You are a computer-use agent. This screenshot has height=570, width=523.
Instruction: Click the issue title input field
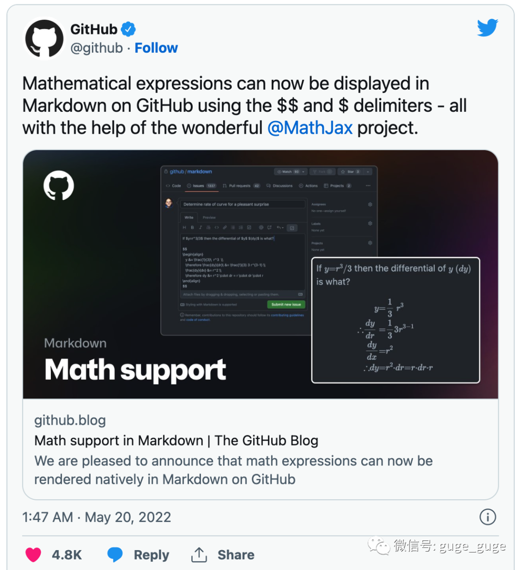(243, 204)
